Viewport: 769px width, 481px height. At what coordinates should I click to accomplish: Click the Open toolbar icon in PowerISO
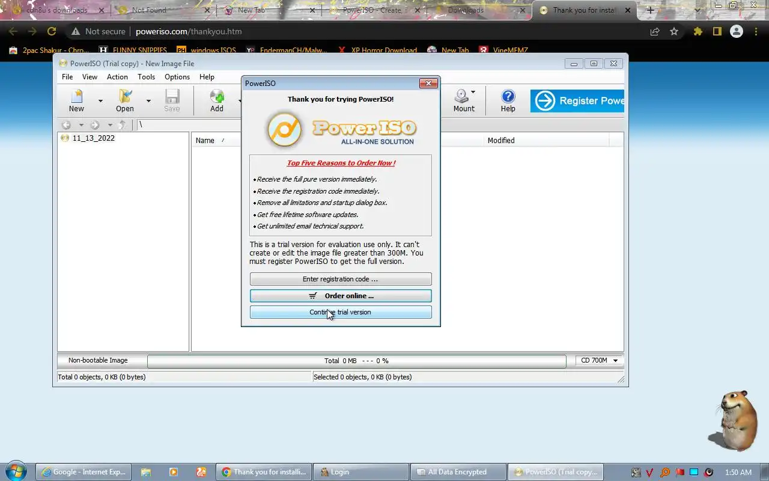pyautogui.click(x=125, y=100)
